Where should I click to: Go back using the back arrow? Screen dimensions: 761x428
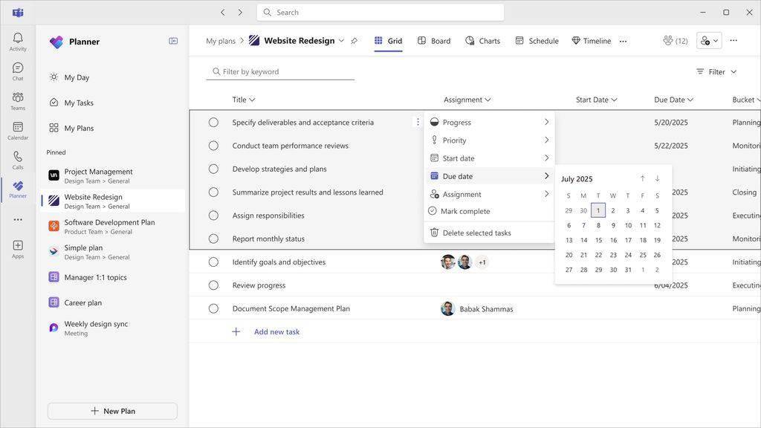[223, 12]
